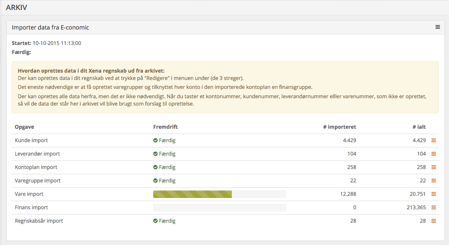Click the # ialt column header
This screenshot has width=449, height=245.
[419, 127]
